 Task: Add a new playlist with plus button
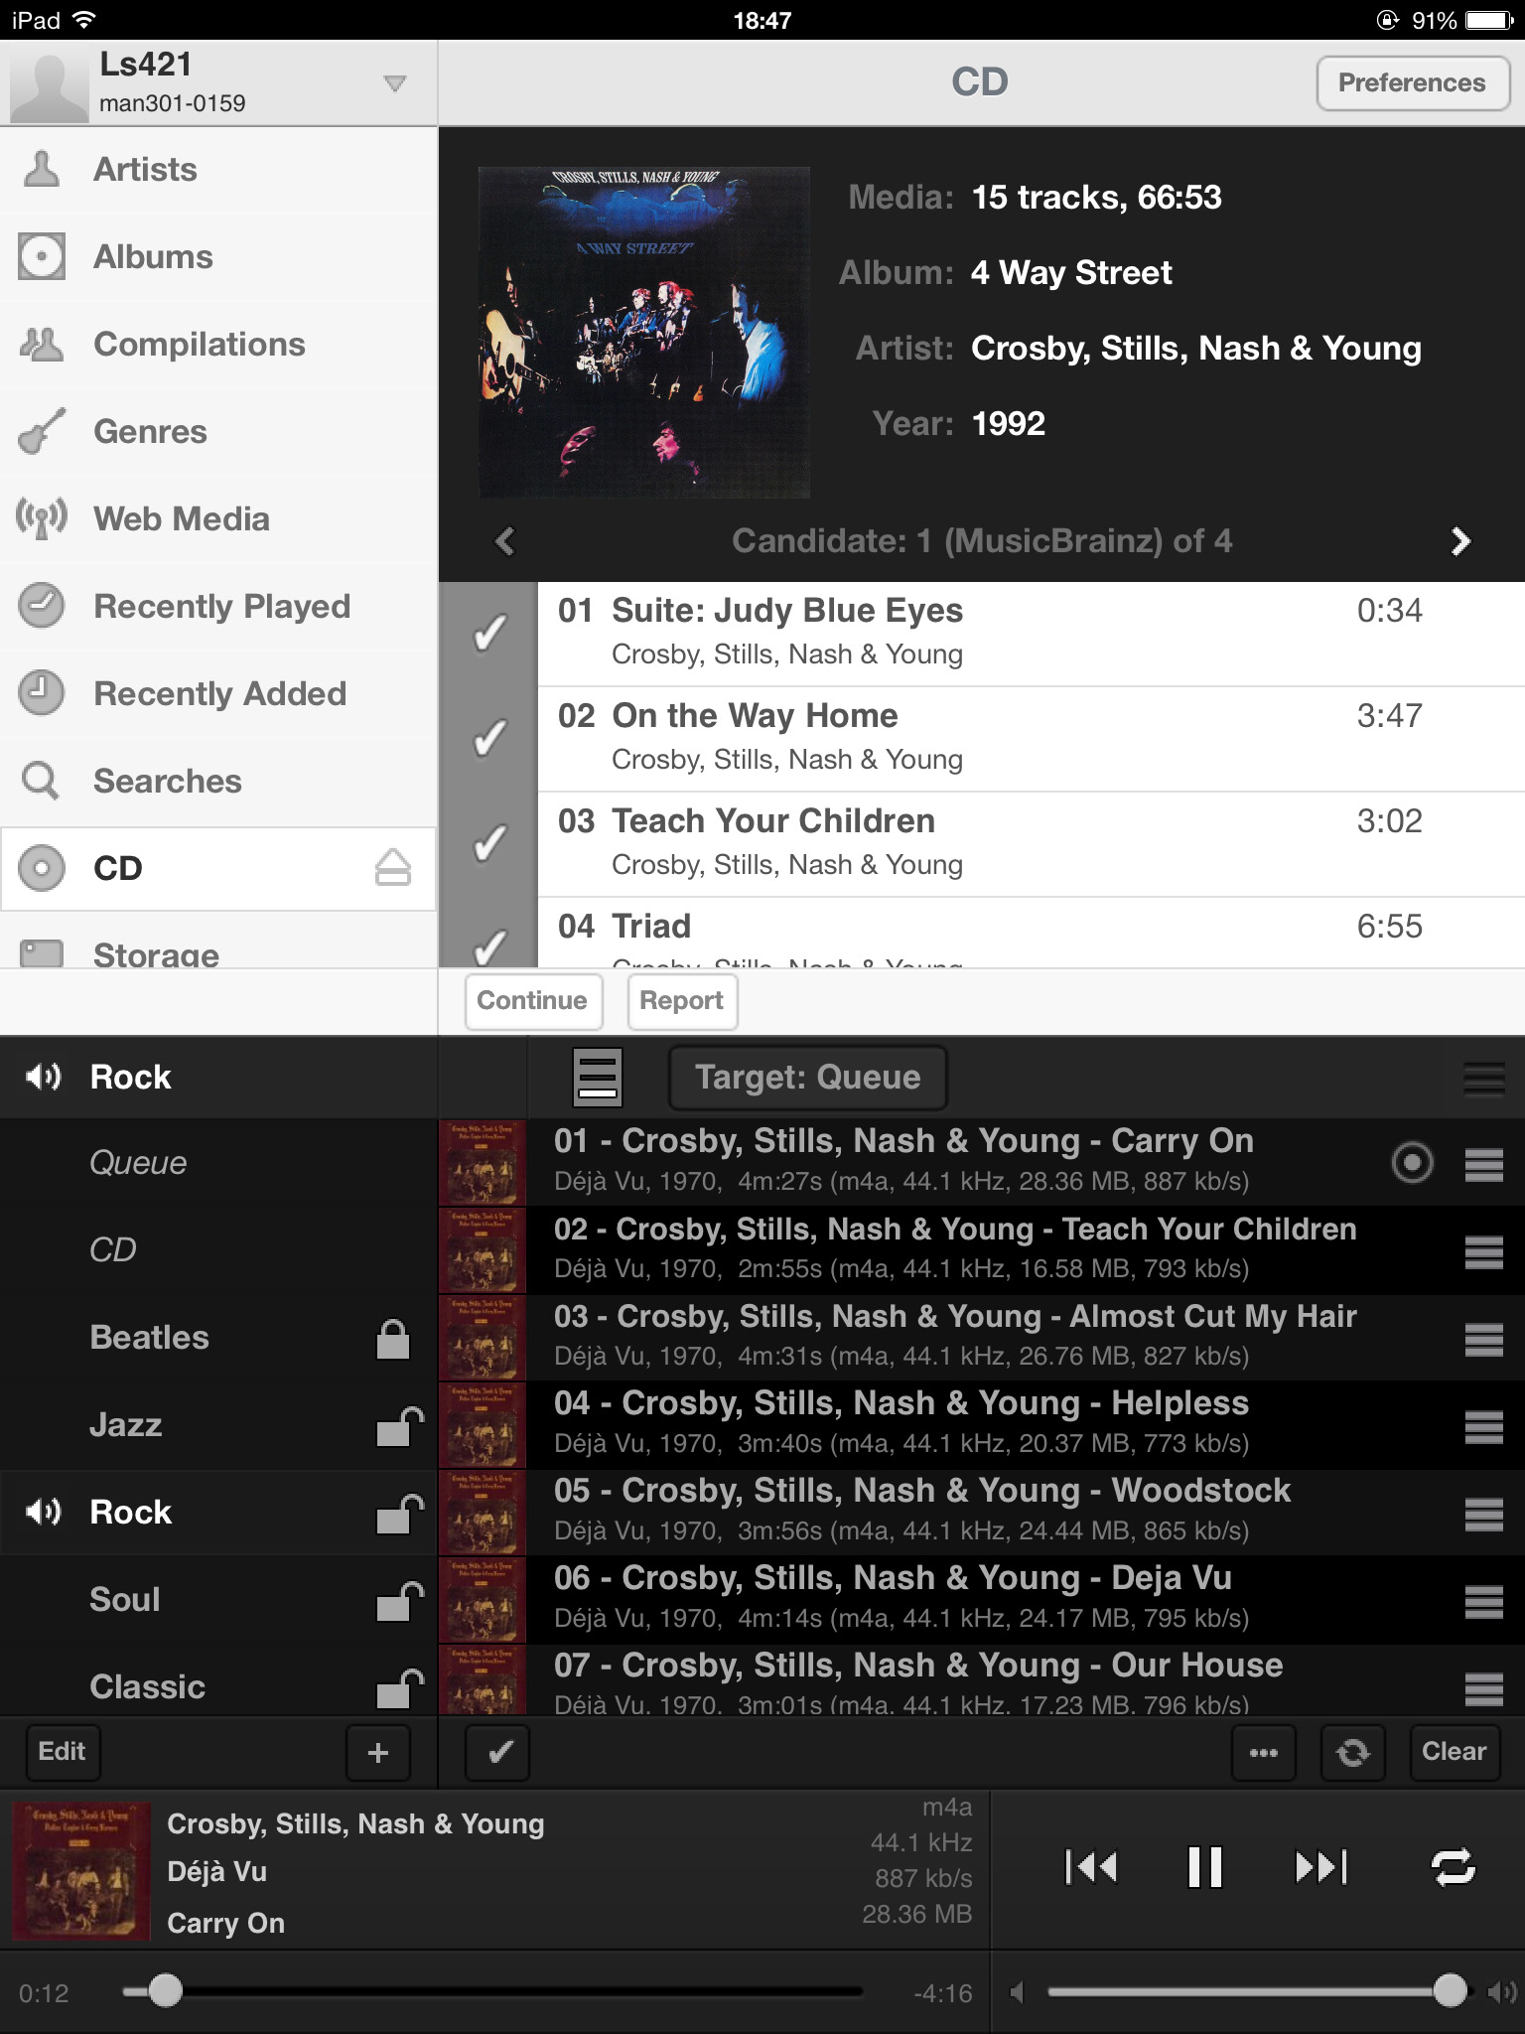click(x=377, y=1753)
